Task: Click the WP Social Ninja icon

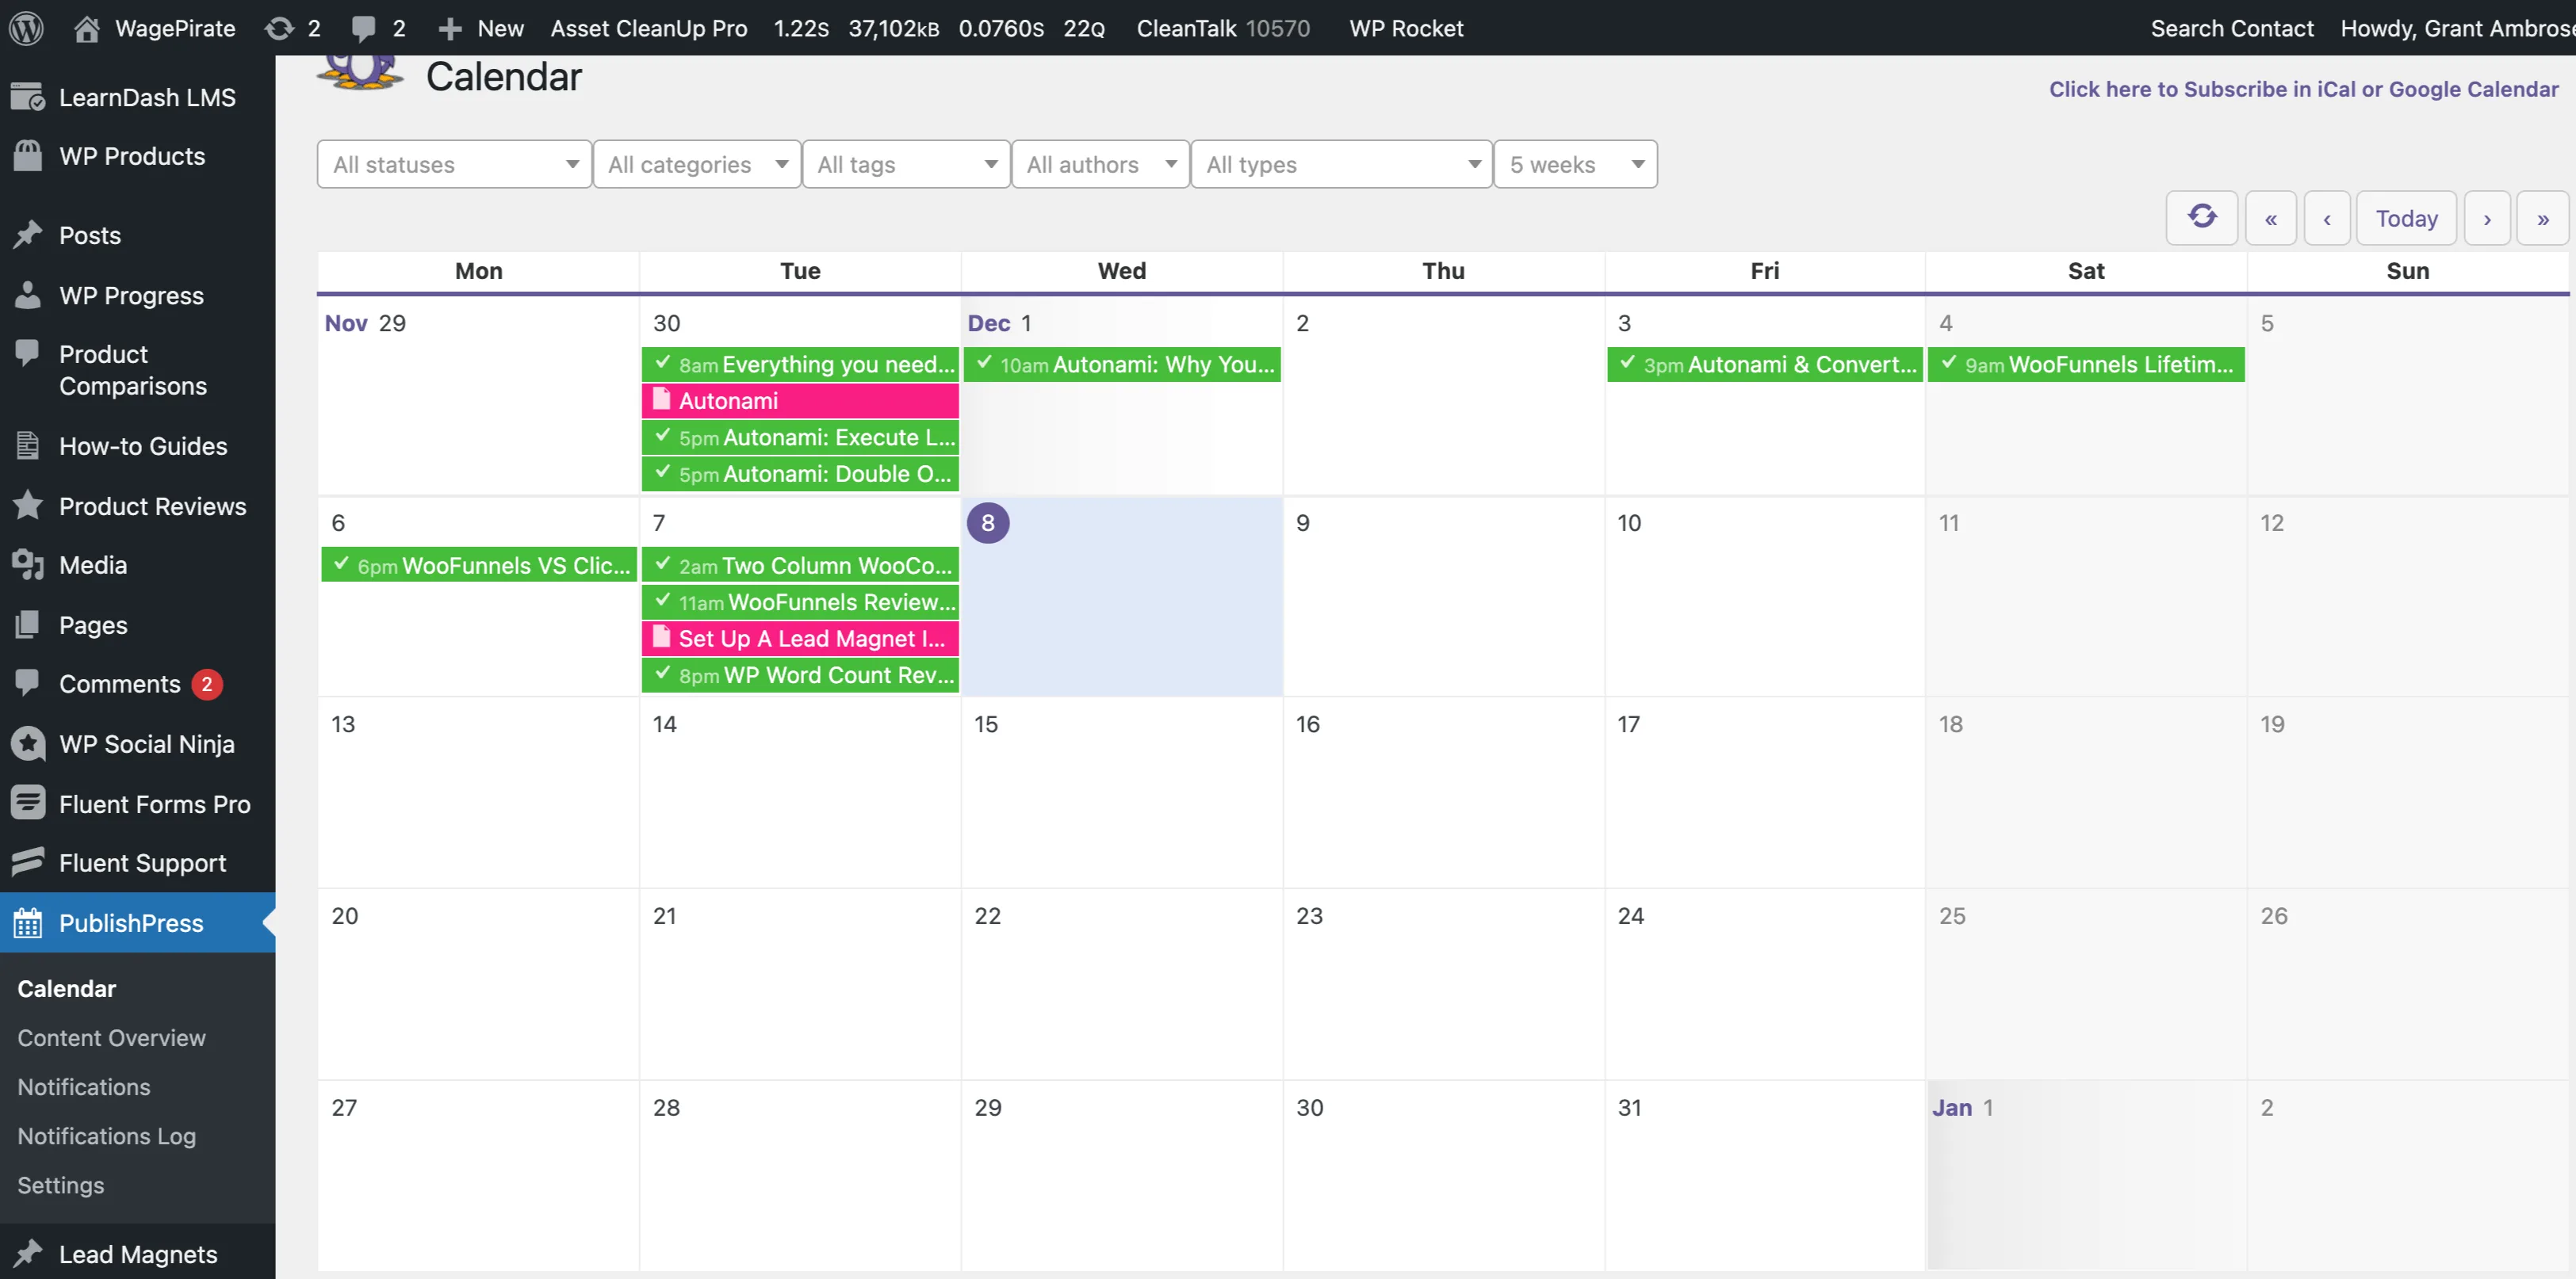Action: pos(28,743)
